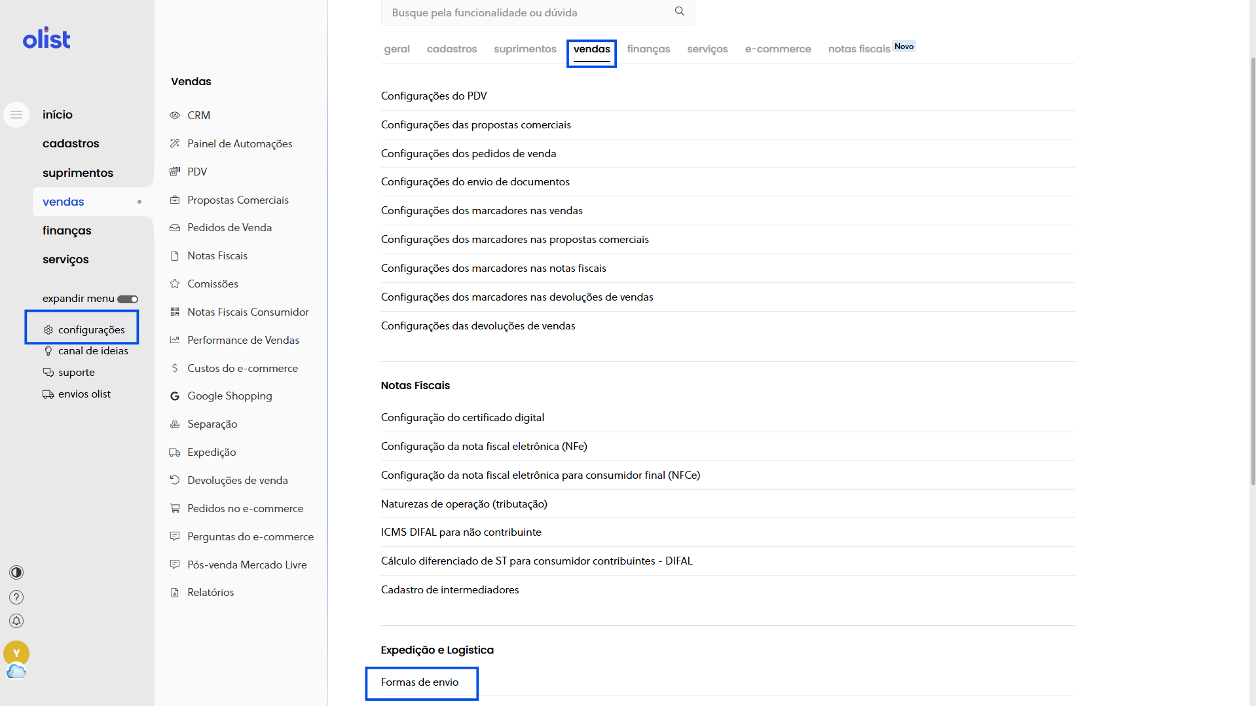Open the help question mark icon
1256x706 pixels.
click(x=16, y=597)
